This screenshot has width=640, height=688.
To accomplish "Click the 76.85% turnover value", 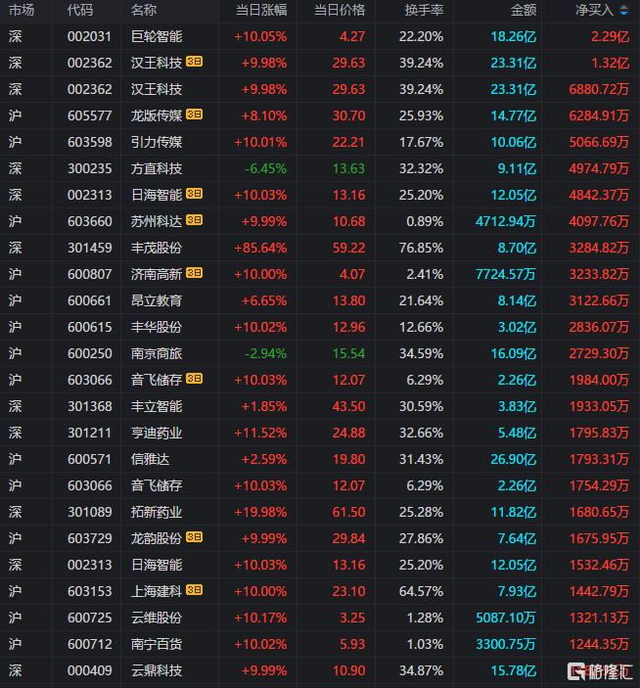I will click(x=421, y=248).
